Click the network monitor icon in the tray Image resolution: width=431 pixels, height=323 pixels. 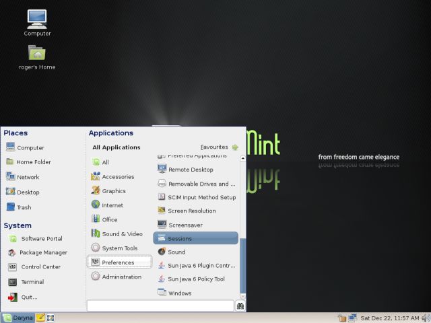point(352,318)
